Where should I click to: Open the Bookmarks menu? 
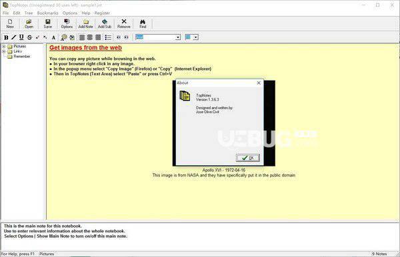(47, 13)
